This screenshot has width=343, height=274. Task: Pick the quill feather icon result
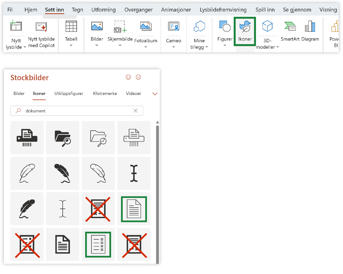[x=27, y=173]
